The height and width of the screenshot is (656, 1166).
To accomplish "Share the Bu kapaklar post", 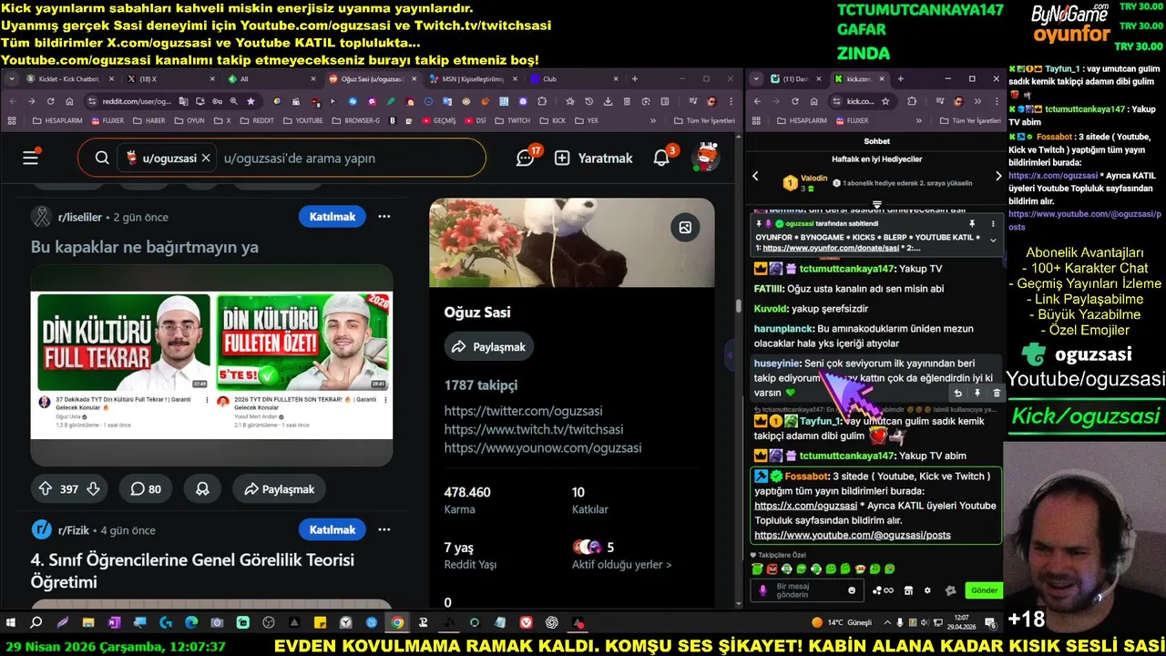I will 280,489.
